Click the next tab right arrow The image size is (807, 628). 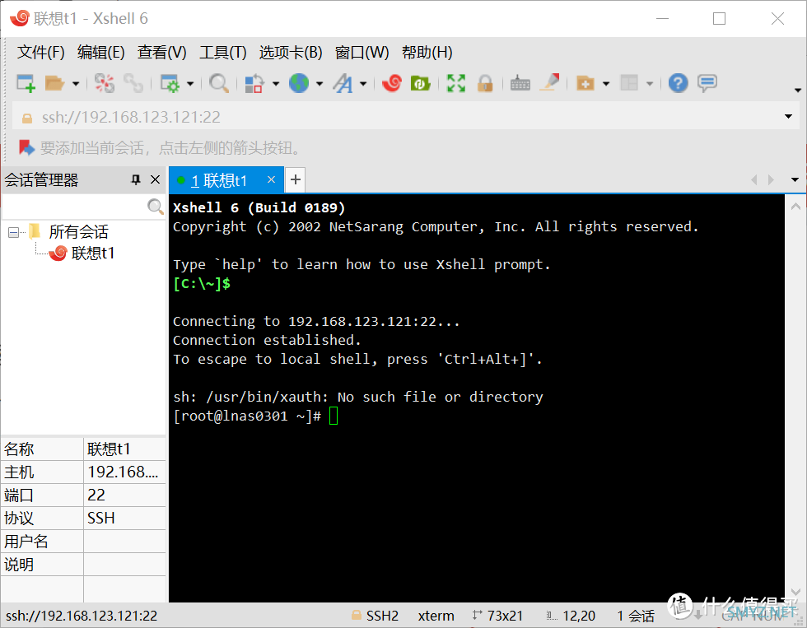click(x=771, y=179)
